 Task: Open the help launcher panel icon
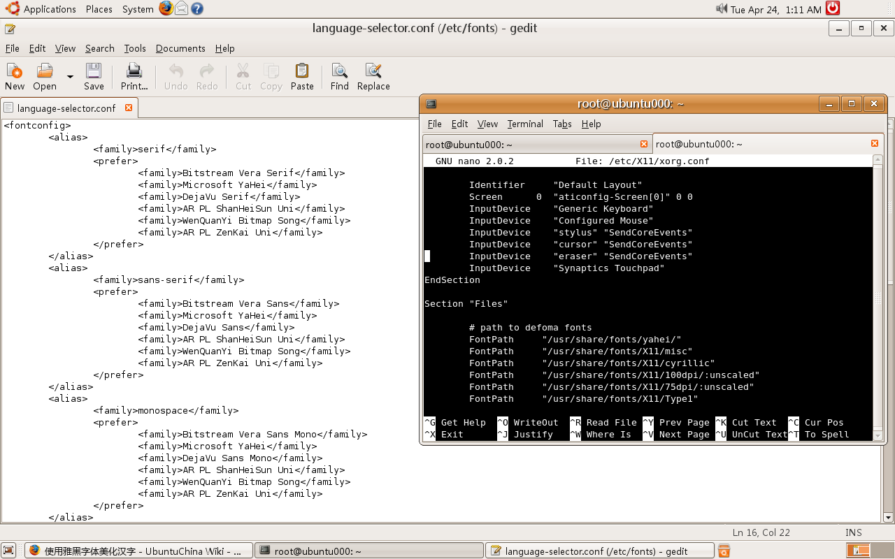click(x=197, y=8)
